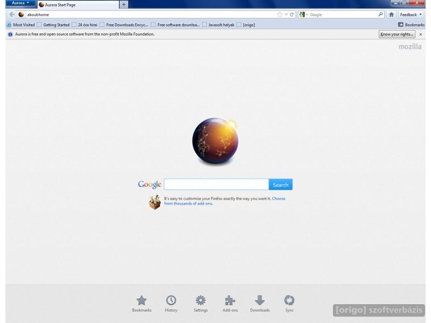Expand the URL history dropdown arrow
Viewport: 431px width, 323px height.
(286, 15)
